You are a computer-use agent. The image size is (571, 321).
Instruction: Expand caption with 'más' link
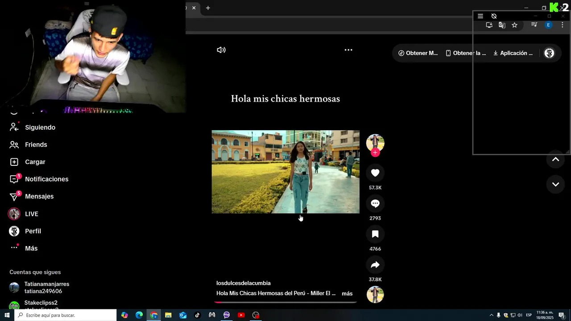tap(347, 293)
